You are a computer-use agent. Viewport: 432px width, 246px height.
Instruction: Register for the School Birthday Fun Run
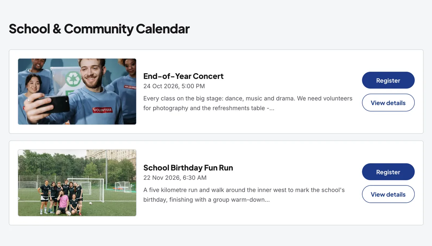click(388, 172)
